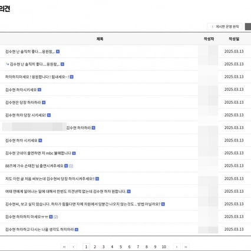Go to page 2

pyautogui.click(x=95, y=247)
